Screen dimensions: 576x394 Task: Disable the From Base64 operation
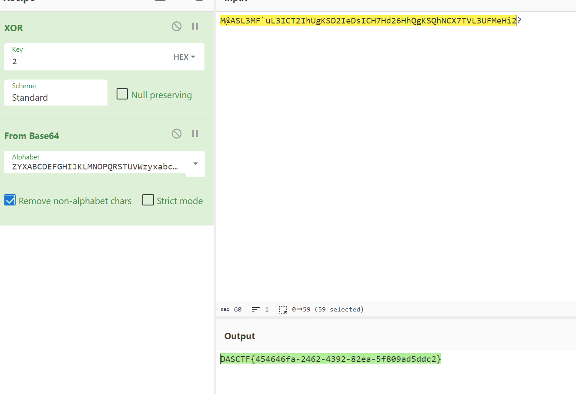(x=176, y=134)
